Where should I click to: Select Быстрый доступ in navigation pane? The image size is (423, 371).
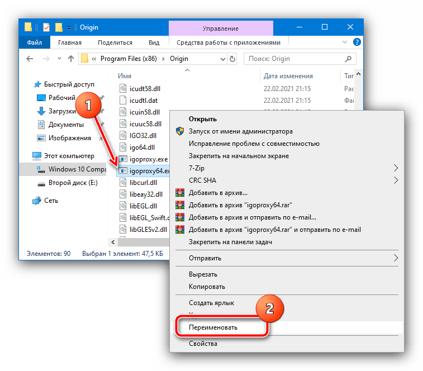coord(64,84)
